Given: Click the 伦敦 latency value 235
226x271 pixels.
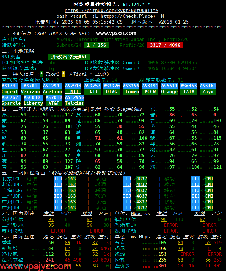Looking at the screenshot, I should point(162,260).
